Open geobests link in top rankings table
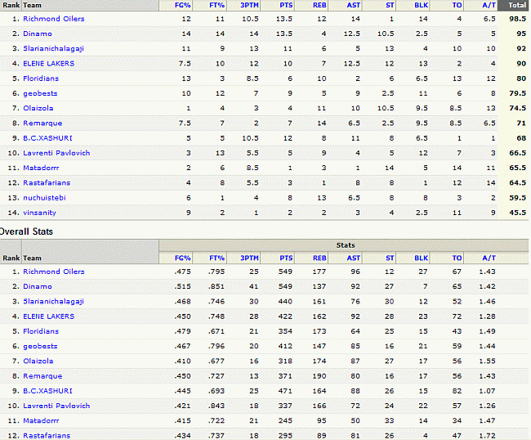 [x=40, y=93]
